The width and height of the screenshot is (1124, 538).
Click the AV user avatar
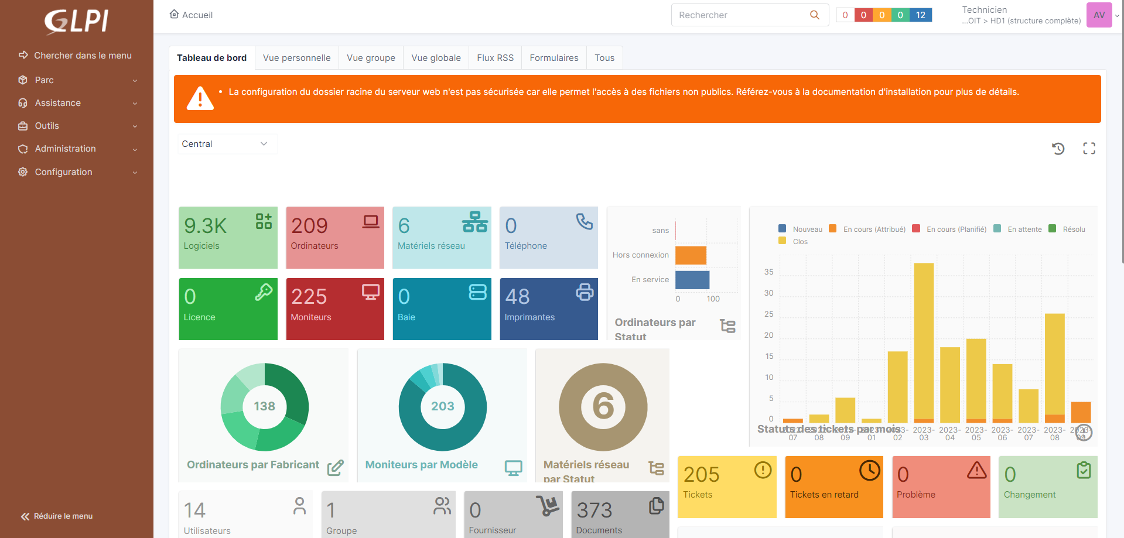pyautogui.click(x=1099, y=15)
